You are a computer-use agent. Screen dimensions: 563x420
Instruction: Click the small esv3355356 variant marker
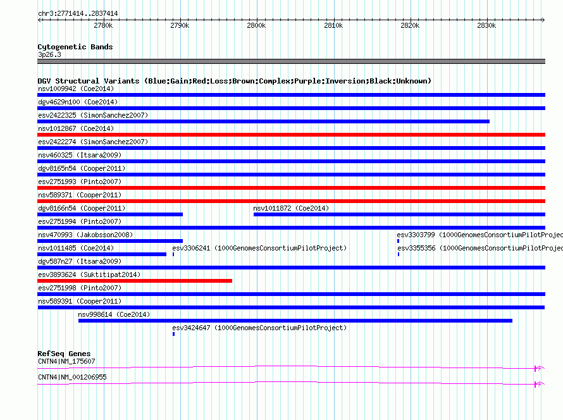[399, 254]
